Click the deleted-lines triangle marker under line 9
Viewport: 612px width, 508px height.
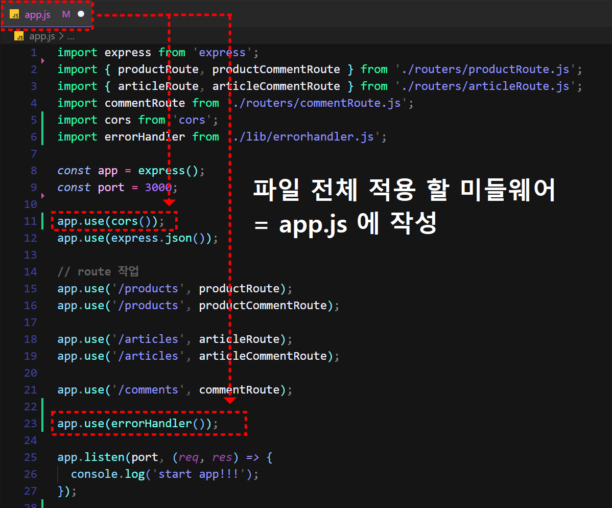(42, 196)
